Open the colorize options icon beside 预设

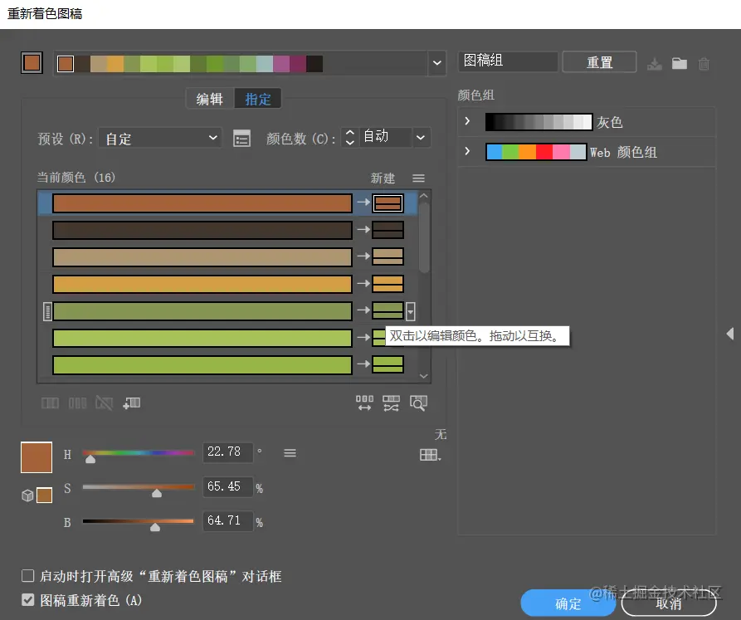242,139
